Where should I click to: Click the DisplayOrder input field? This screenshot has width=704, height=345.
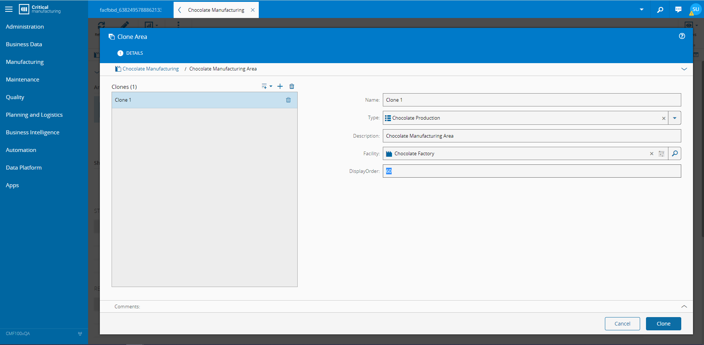coord(531,171)
